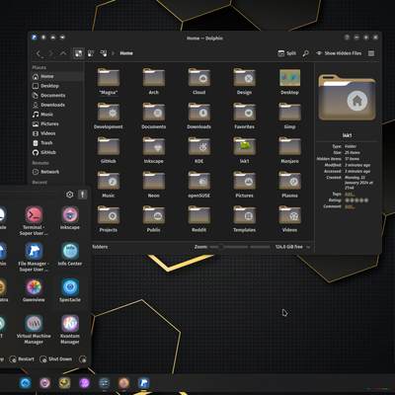395x395 pixels.
Task: Go forward in Dolphin navigation history
Action: pos(50,53)
